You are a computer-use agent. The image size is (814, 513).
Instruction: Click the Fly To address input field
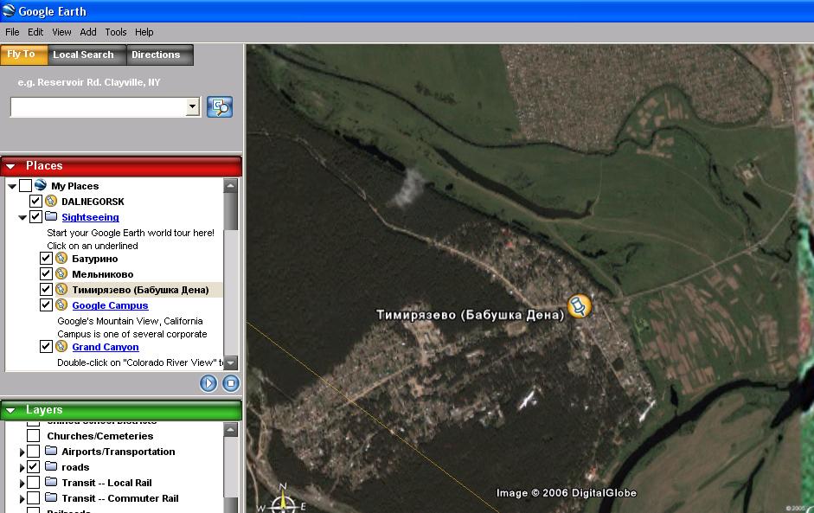tap(98, 107)
